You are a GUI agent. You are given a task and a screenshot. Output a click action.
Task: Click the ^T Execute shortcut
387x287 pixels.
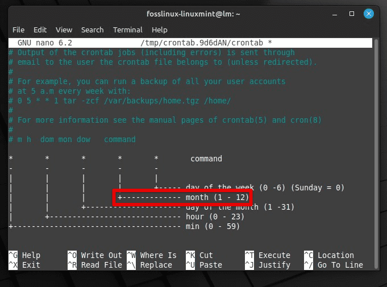coord(268,255)
